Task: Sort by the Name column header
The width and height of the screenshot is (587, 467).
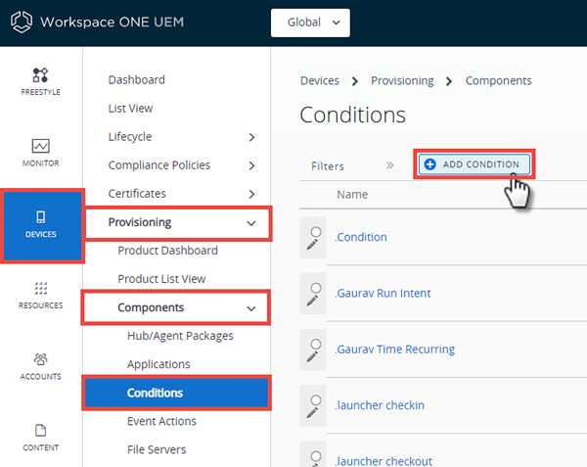Action: (352, 195)
